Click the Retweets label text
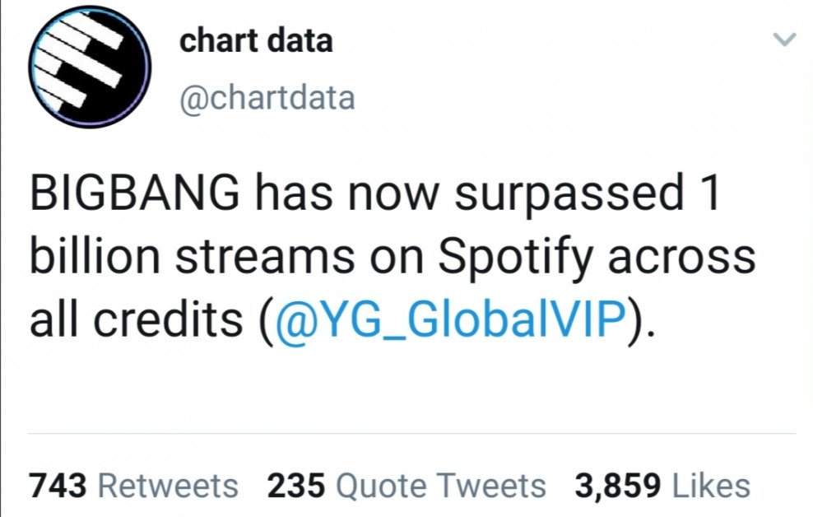 tap(168, 486)
